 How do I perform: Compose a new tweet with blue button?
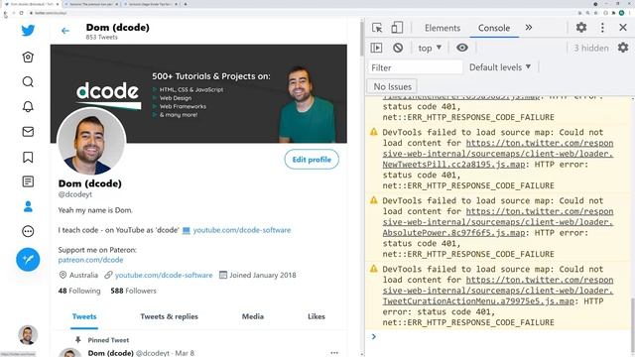point(28,260)
